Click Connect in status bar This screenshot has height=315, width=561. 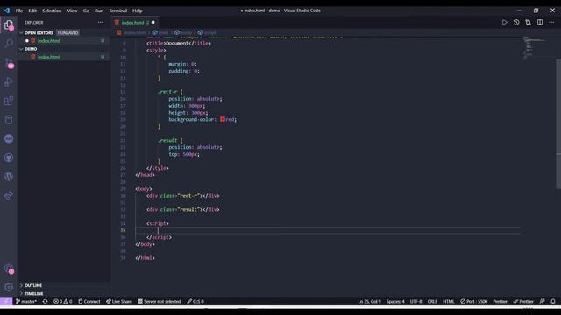coord(89,301)
